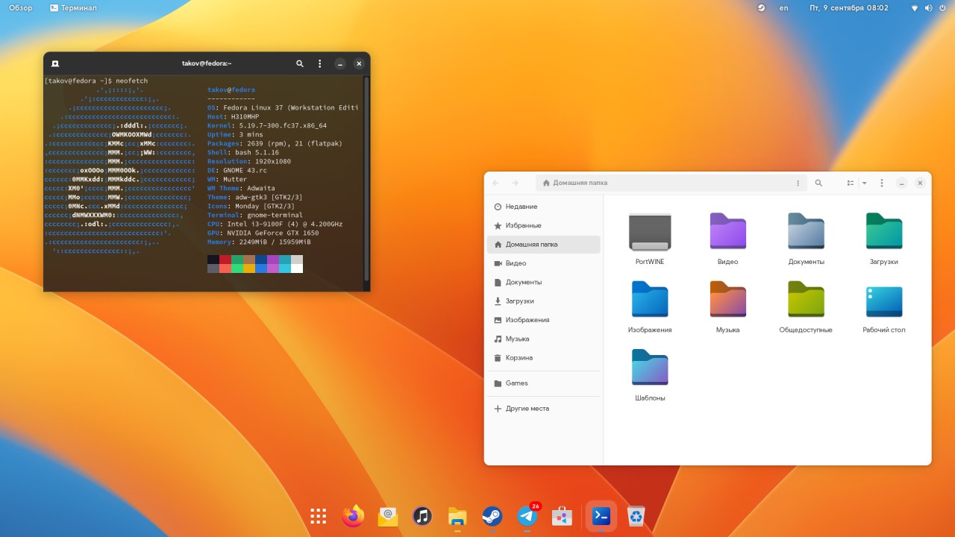Open keyboard layout 'en' indicator

tap(783, 7)
